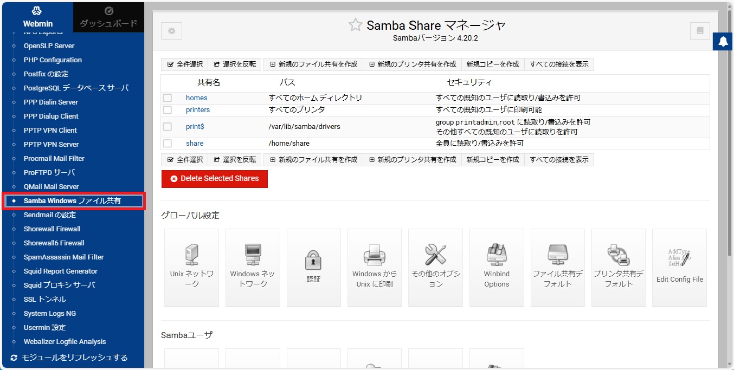The height and width of the screenshot is (370, 734).
Task: Click top 新規のプリンタ共有を作成 button
Action: point(412,64)
